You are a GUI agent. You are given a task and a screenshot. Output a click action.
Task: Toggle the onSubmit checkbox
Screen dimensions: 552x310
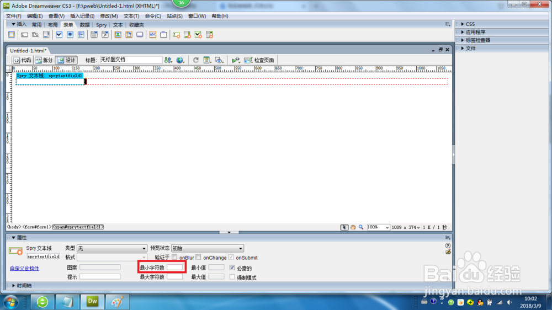[x=231, y=257]
